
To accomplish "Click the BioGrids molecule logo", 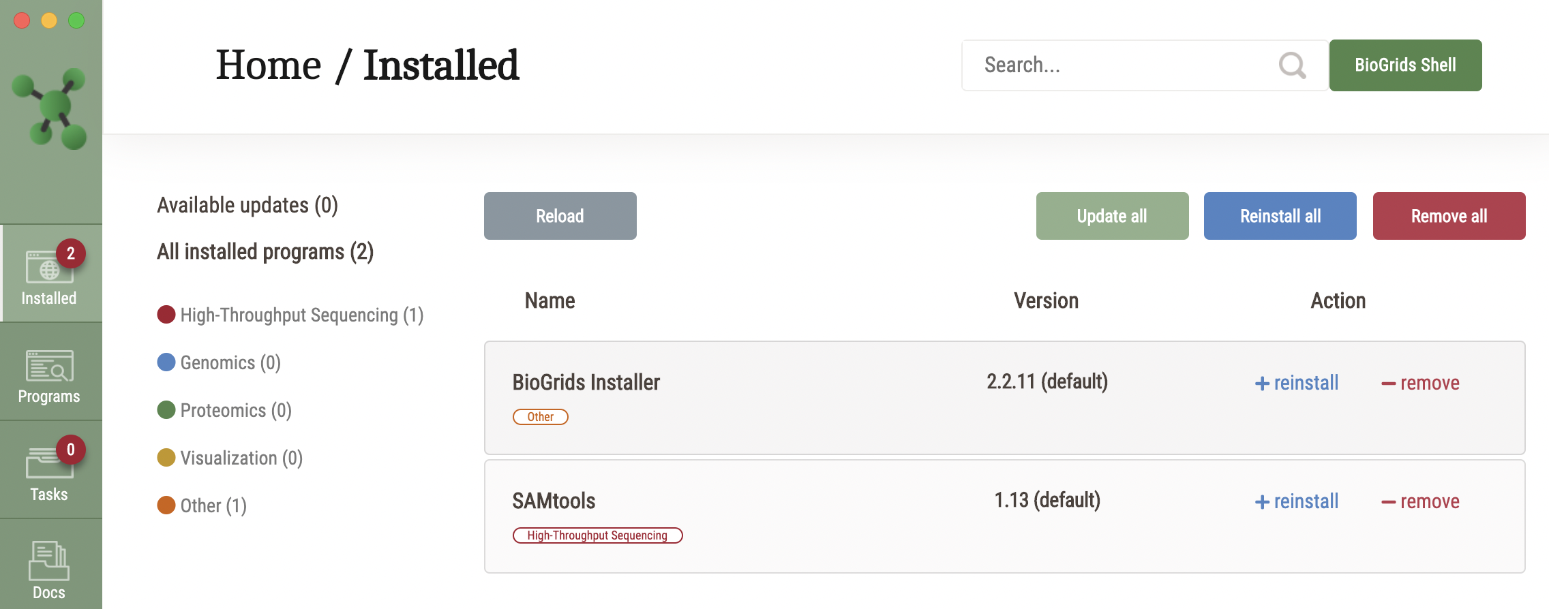I will (51, 108).
